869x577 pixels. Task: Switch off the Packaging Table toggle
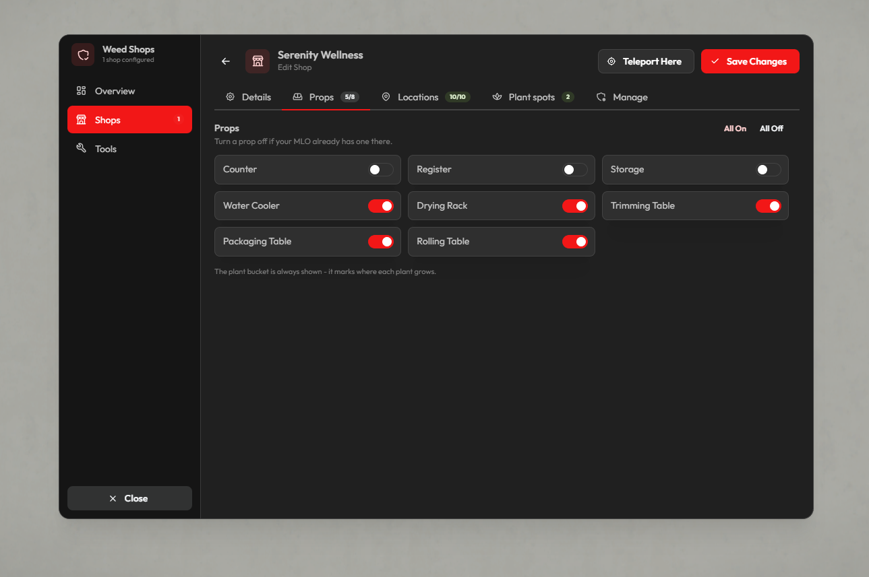click(x=381, y=242)
